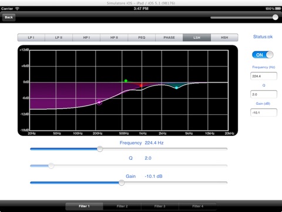Toggle the filter ON switch
Screen dimensions: 282x212
tap(263, 55)
